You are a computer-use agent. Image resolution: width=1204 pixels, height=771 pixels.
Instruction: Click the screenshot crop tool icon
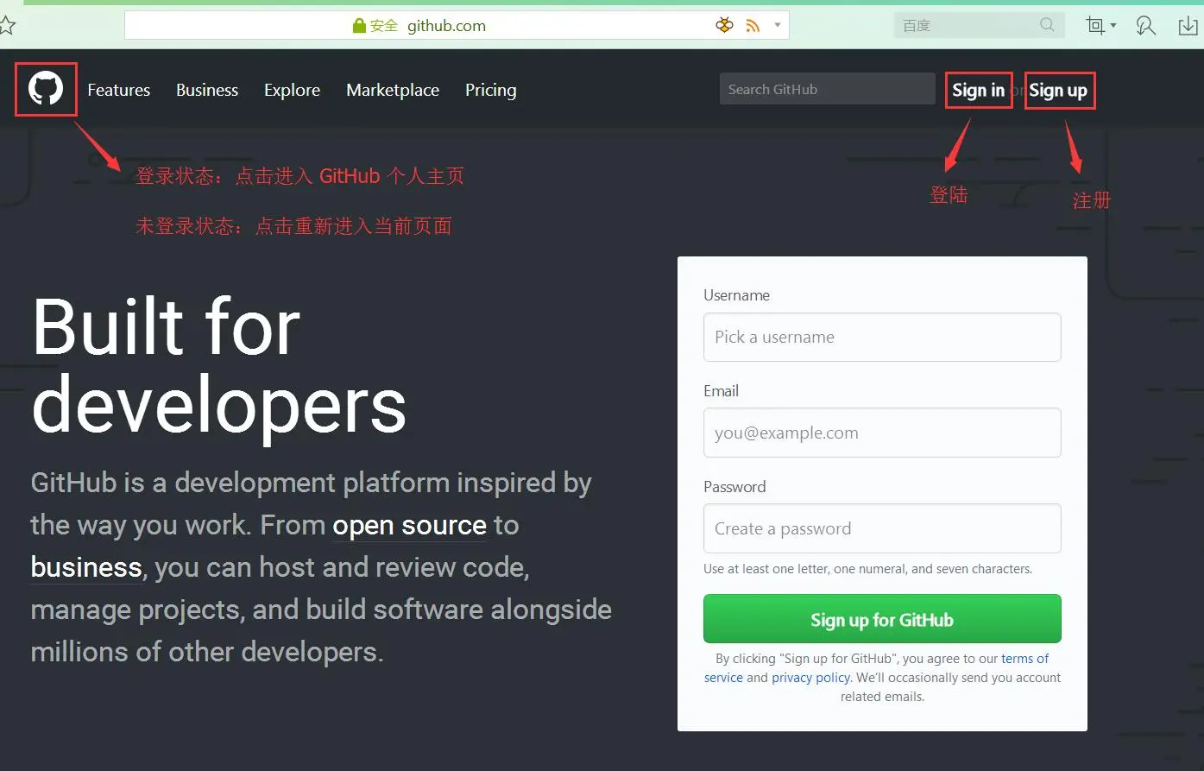click(1095, 25)
